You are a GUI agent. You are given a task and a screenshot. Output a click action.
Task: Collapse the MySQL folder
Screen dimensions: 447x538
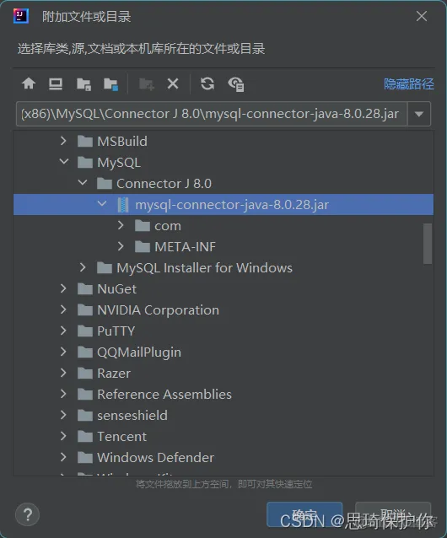pos(64,162)
